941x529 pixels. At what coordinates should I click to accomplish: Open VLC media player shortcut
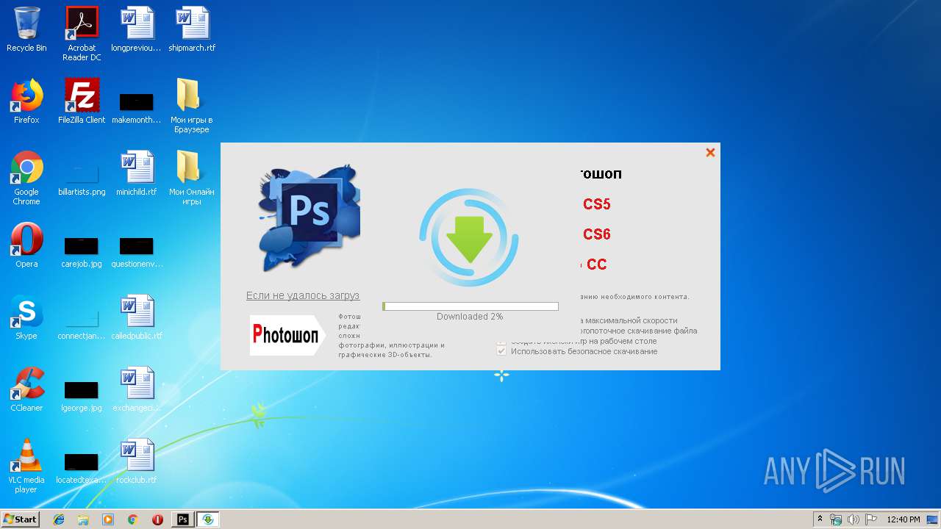(26, 466)
